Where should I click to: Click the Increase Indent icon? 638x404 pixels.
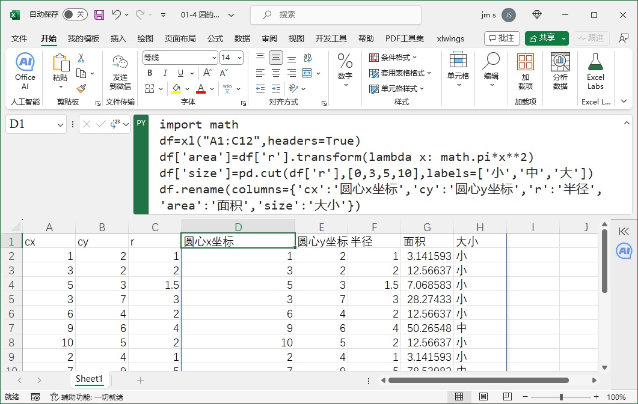(276, 88)
